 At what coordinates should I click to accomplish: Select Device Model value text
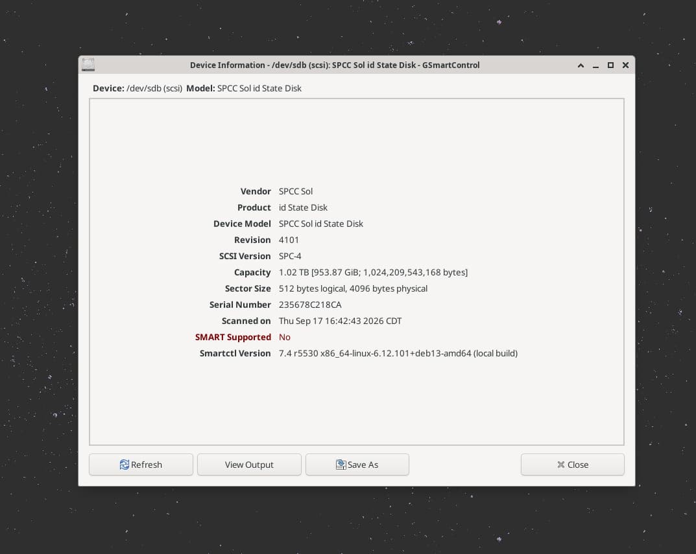coord(321,224)
